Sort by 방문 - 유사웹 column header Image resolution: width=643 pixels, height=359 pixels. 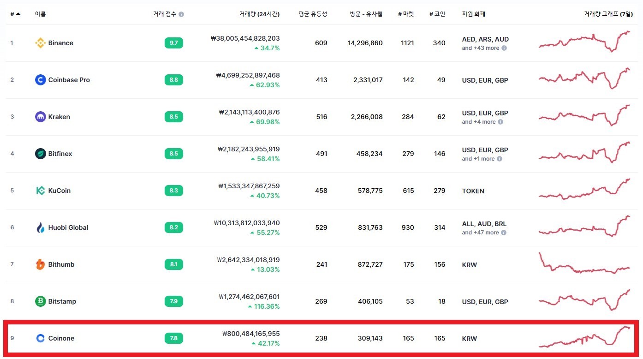(366, 14)
